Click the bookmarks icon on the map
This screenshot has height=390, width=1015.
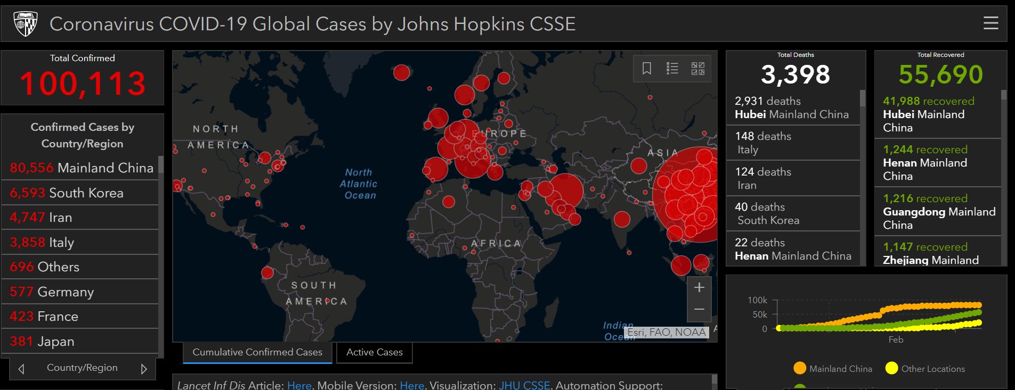(x=647, y=69)
